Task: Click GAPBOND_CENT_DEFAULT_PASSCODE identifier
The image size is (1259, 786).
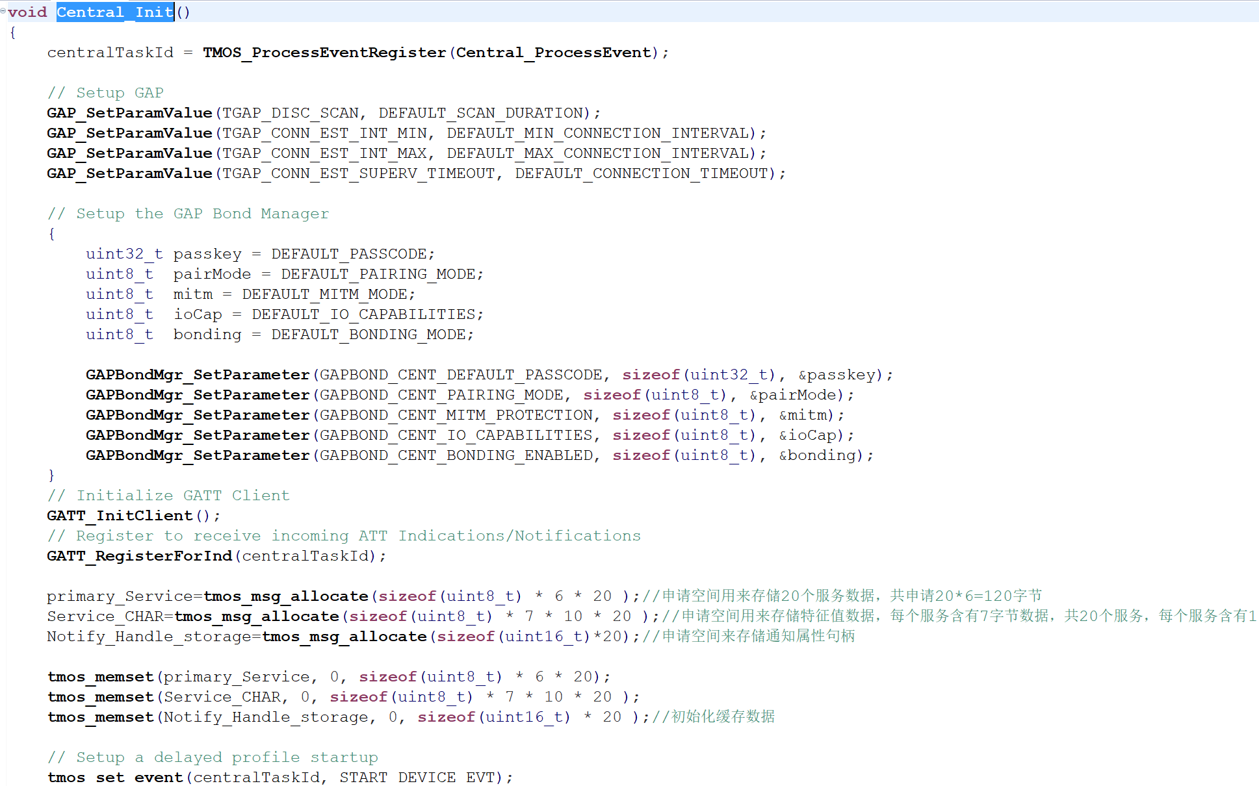Action: [461, 375]
